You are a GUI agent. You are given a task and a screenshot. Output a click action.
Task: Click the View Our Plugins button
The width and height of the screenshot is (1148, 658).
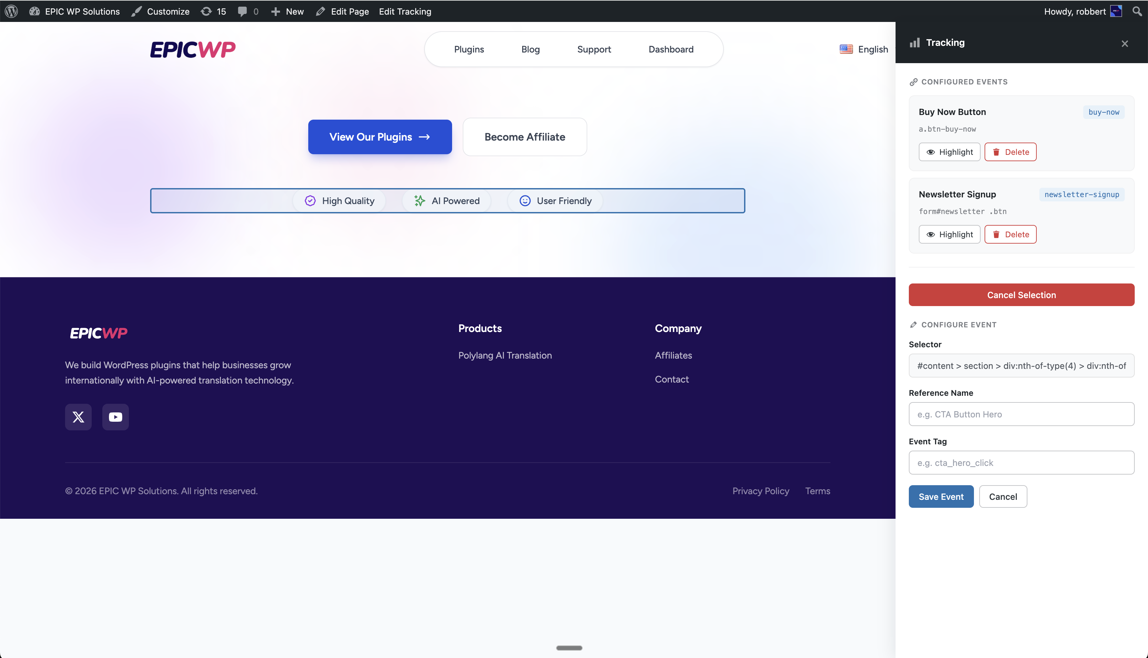click(380, 137)
